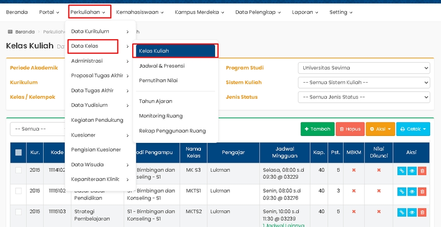Open the Kemahasiswaan menu in navigation bar
441x227 pixels.
(140, 12)
